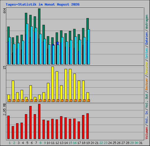150x146 pixels.
Task: Select the red 'Volumen' legend label
Action: tap(147, 133)
